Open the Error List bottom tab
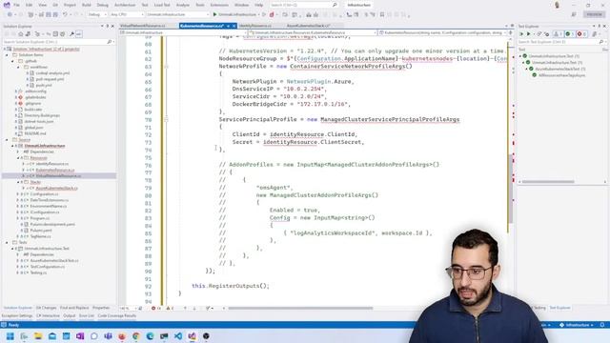The width and height of the screenshot is (610, 343). (x=87, y=315)
